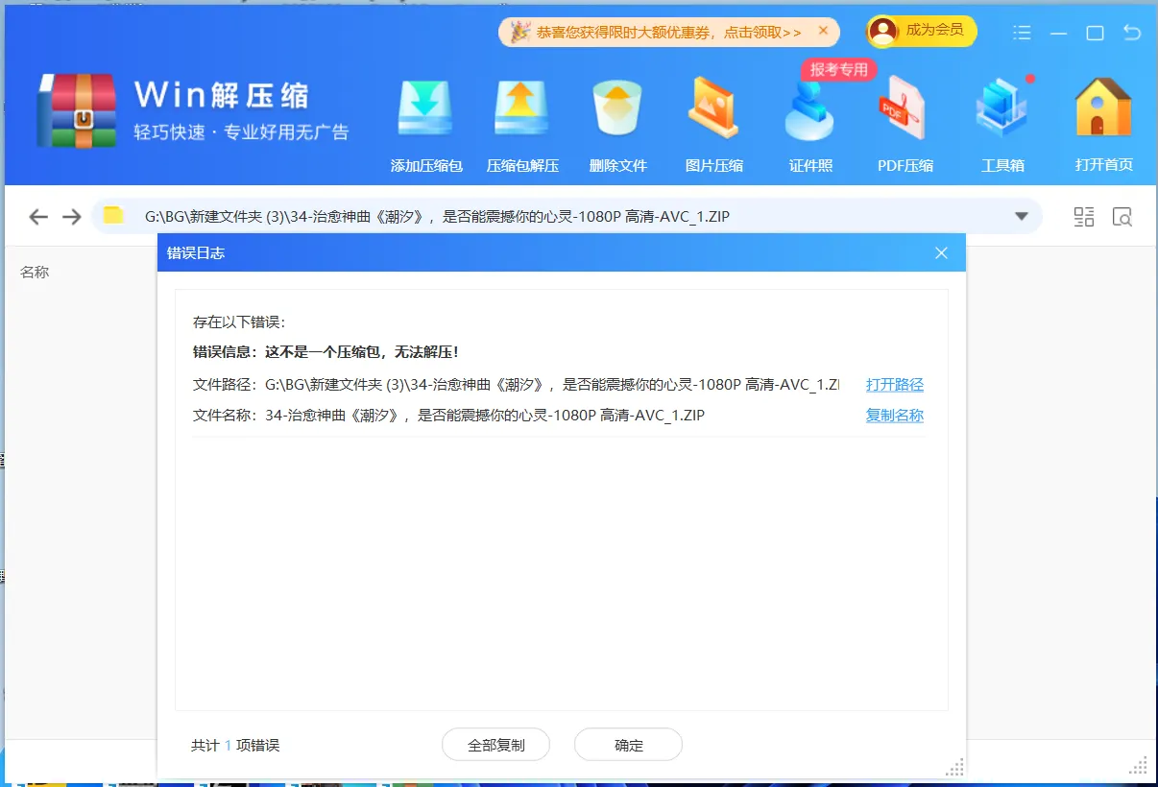Open the PDF Compression (PDF压缩) tool

(x=905, y=110)
